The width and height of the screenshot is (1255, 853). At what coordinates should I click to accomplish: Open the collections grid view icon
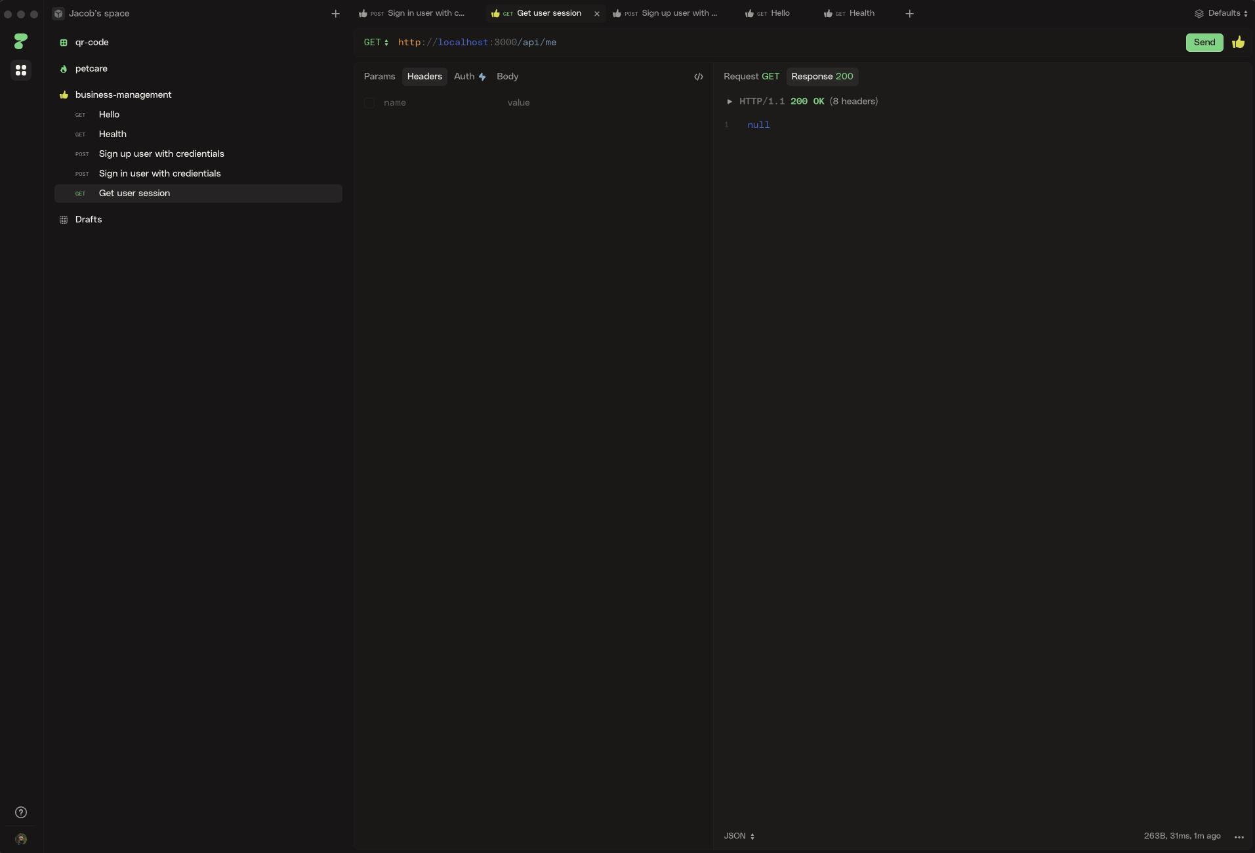21,70
